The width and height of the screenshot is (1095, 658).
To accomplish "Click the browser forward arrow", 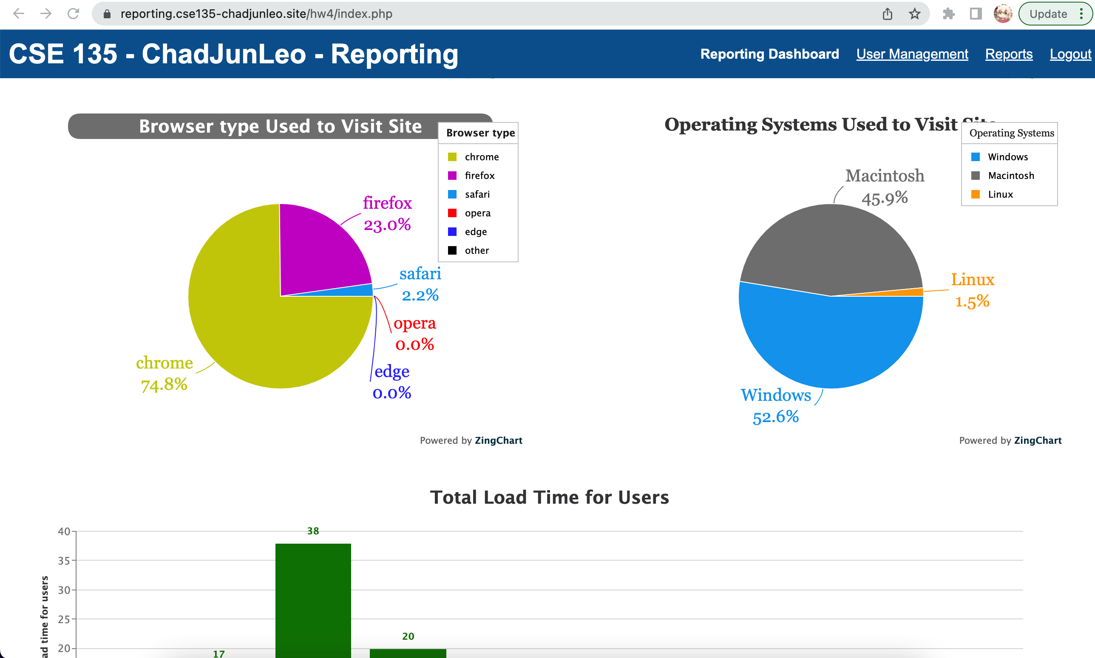I will 45,14.
